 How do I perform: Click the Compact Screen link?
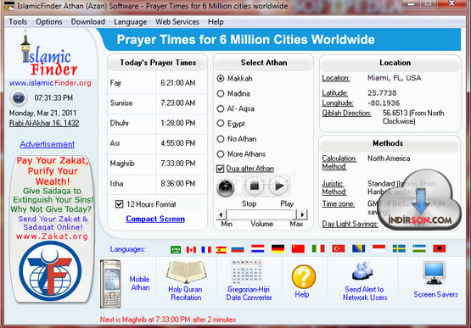155,219
